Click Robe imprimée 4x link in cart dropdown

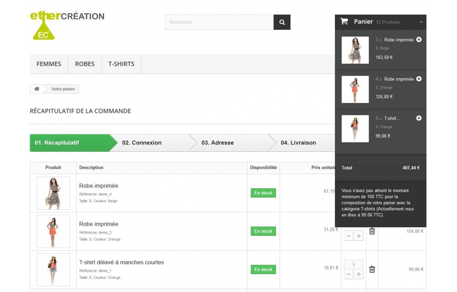[399, 79]
